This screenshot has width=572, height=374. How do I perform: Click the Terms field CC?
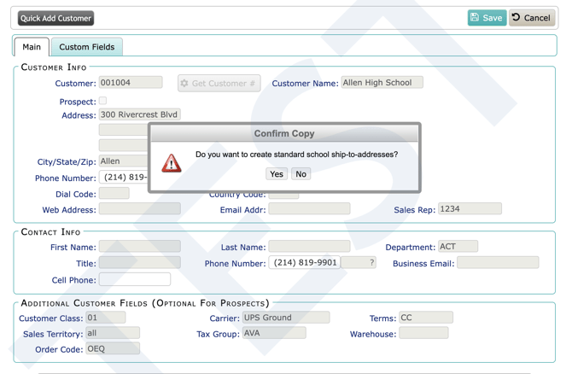[x=426, y=318]
